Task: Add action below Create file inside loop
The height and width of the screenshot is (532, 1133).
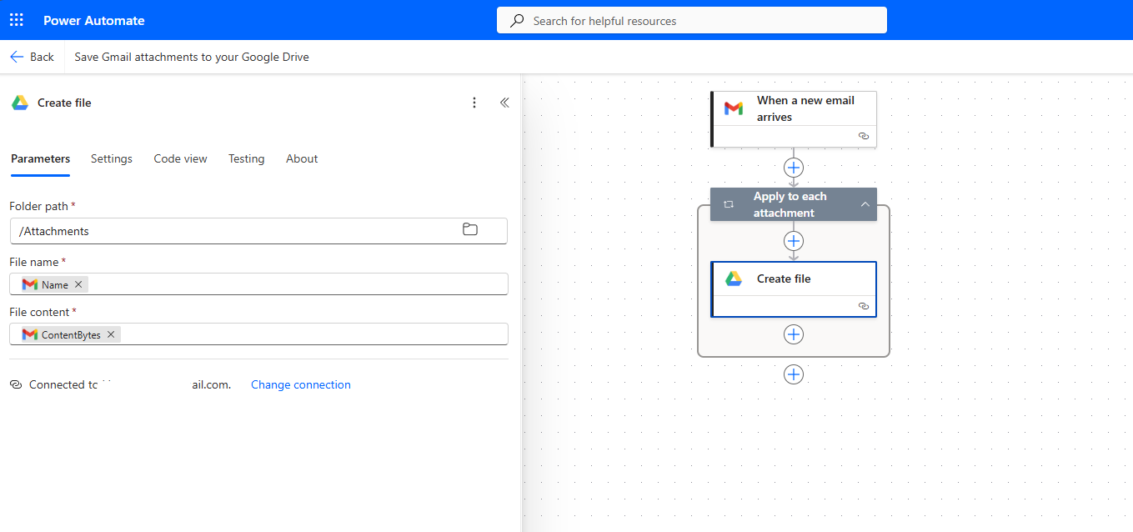Action: point(794,334)
